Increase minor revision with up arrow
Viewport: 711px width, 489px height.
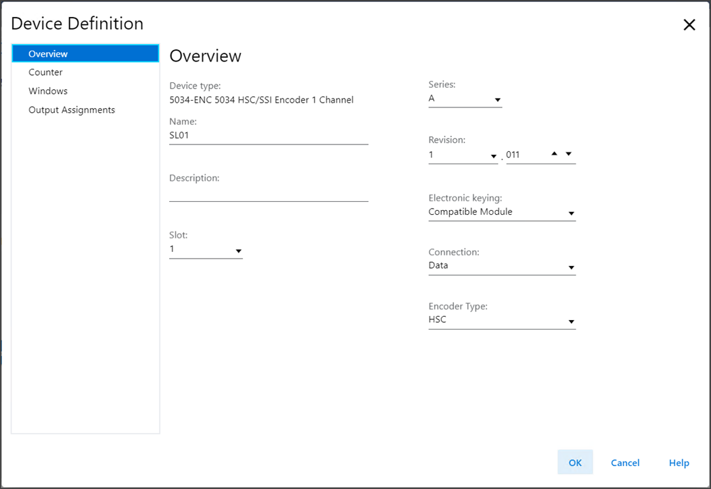coord(554,153)
